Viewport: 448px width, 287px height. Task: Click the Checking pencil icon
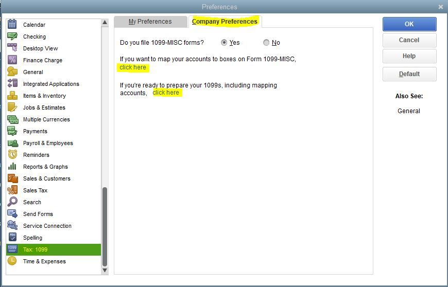pyautogui.click(x=12, y=36)
